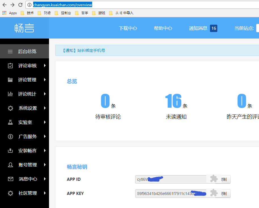Click the APP KEY value field
This screenshot has width=259, height=208.
[171, 194]
